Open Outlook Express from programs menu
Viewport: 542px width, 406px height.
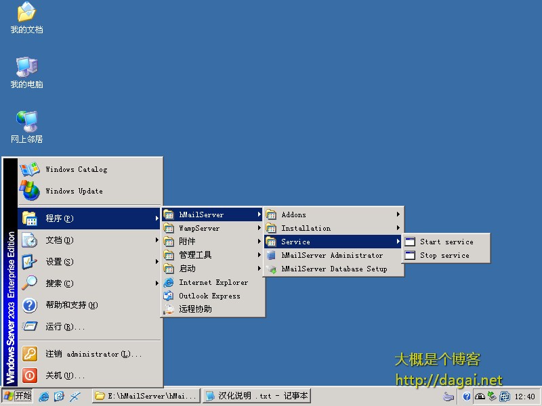209,296
